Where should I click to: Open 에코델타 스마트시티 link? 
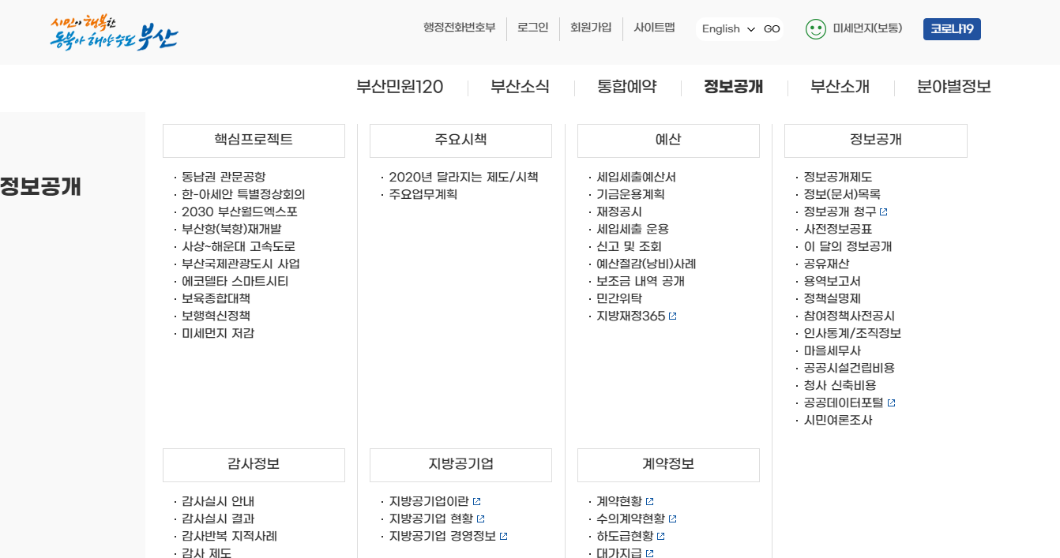click(x=235, y=282)
